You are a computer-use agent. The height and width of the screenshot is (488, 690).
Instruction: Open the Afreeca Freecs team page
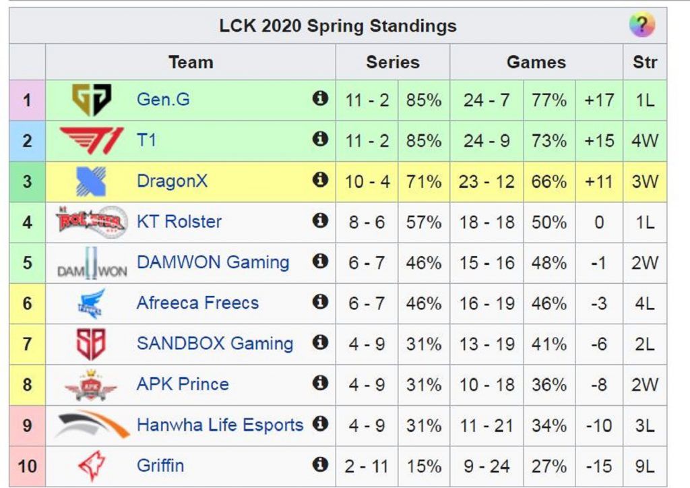pyautogui.click(x=197, y=303)
